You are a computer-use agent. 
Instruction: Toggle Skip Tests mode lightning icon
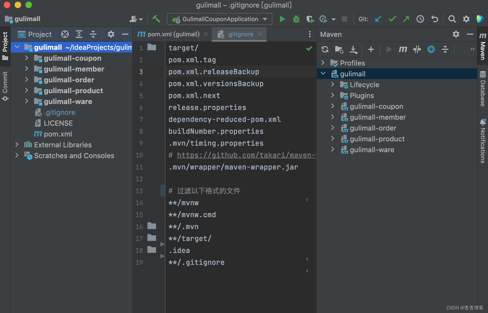point(431,49)
